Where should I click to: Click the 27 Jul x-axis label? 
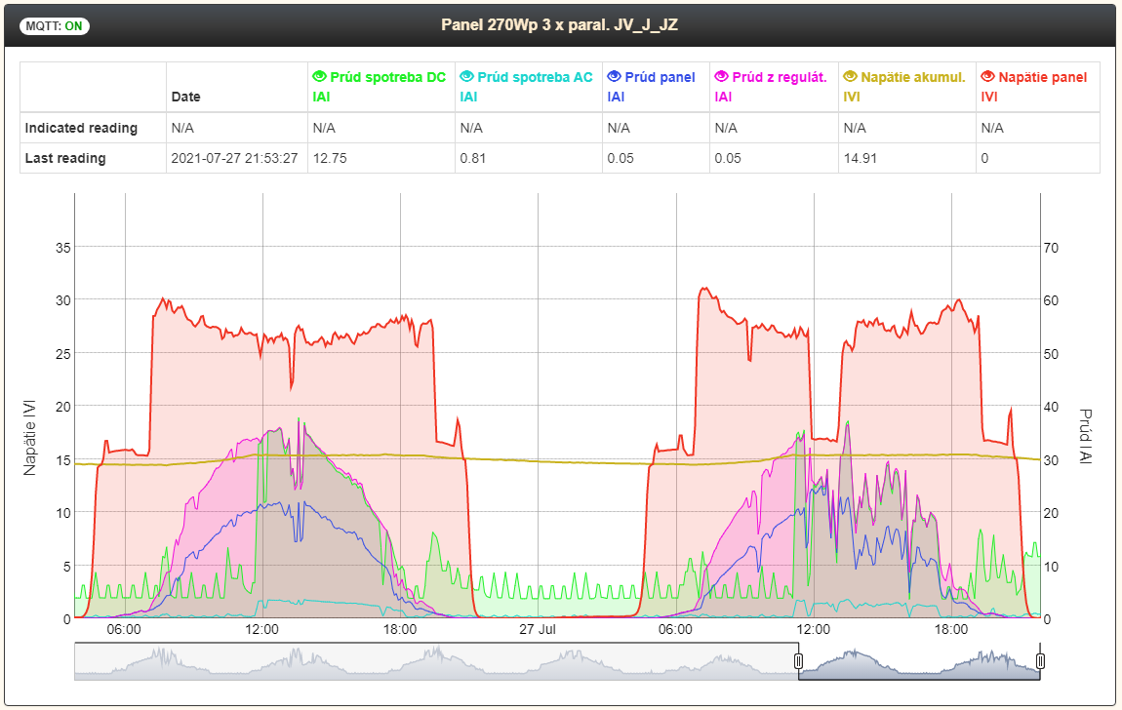click(538, 629)
